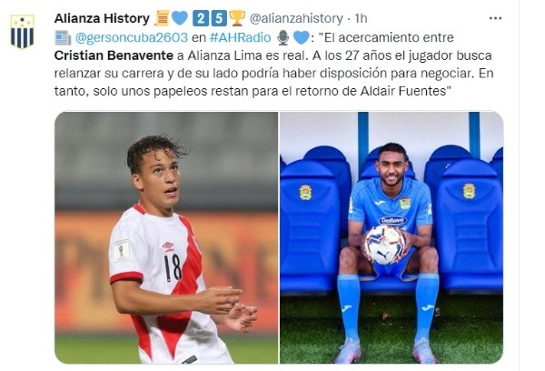Click the number 18 on the jersey photo
This screenshot has width=545, height=371.
coord(173,267)
